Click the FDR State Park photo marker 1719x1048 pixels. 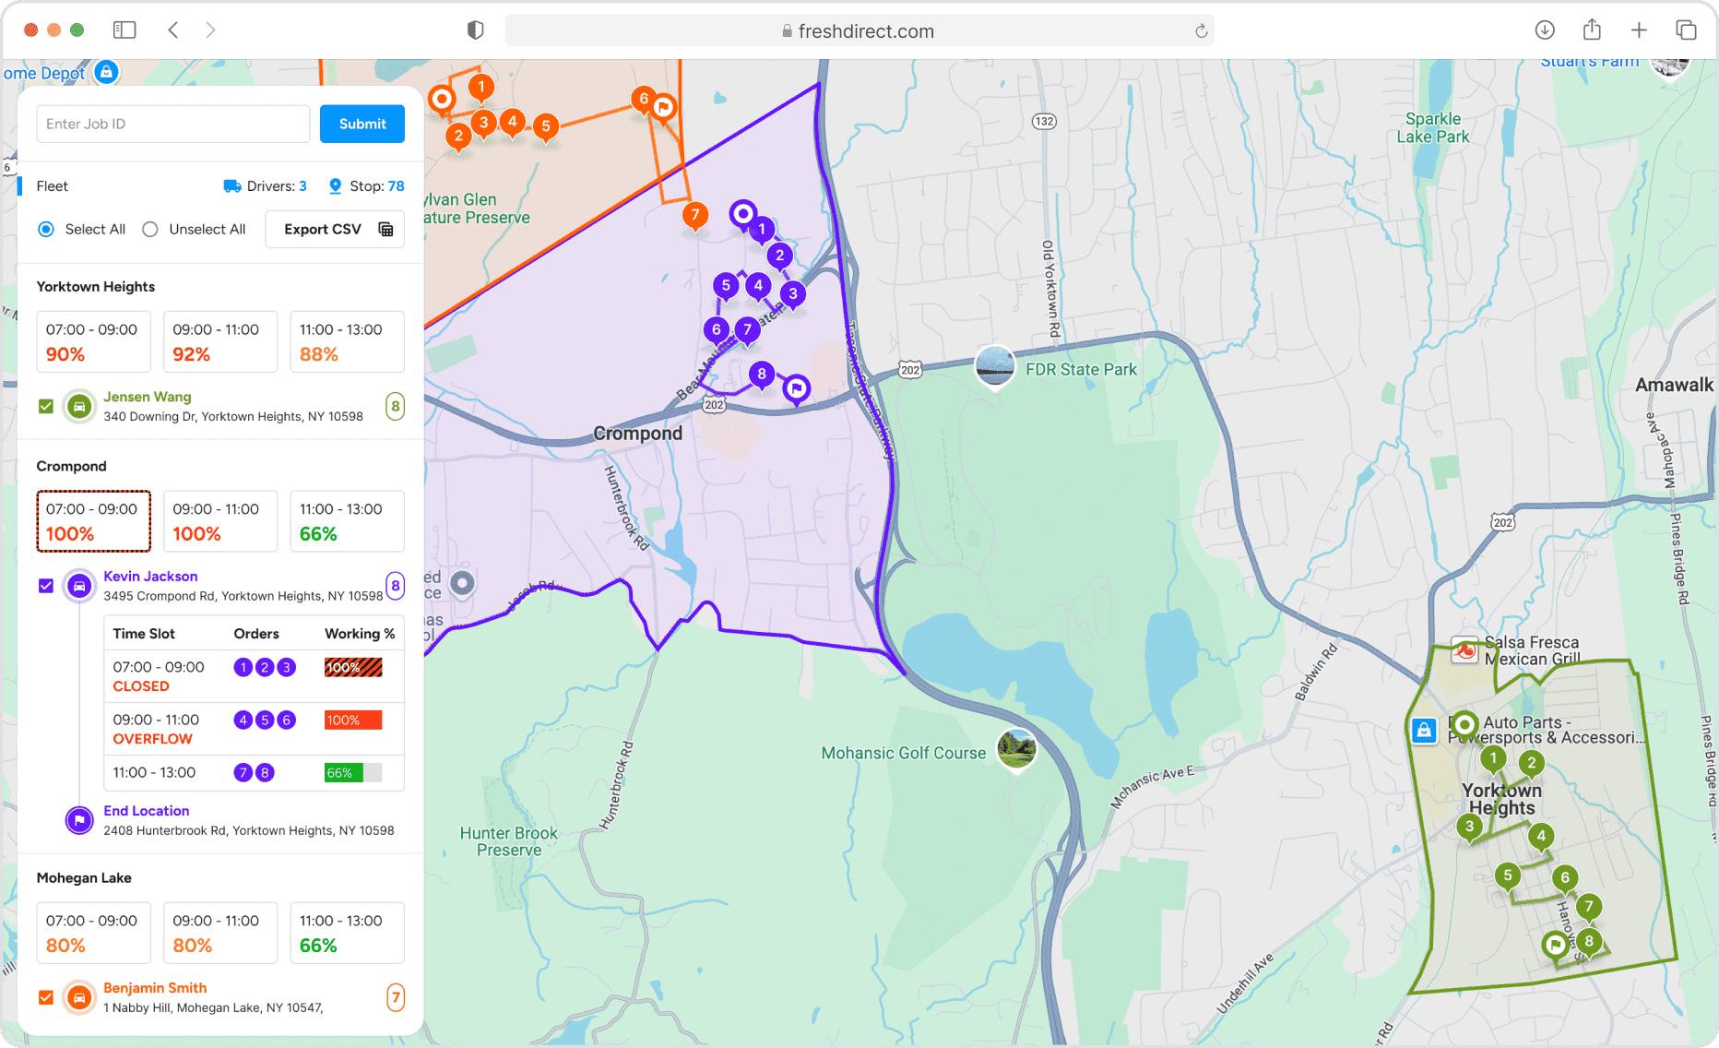point(995,366)
